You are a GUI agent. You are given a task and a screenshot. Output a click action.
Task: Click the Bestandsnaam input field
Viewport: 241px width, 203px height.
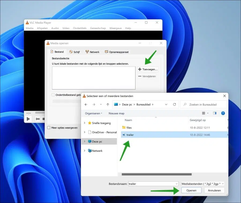coord(152,184)
